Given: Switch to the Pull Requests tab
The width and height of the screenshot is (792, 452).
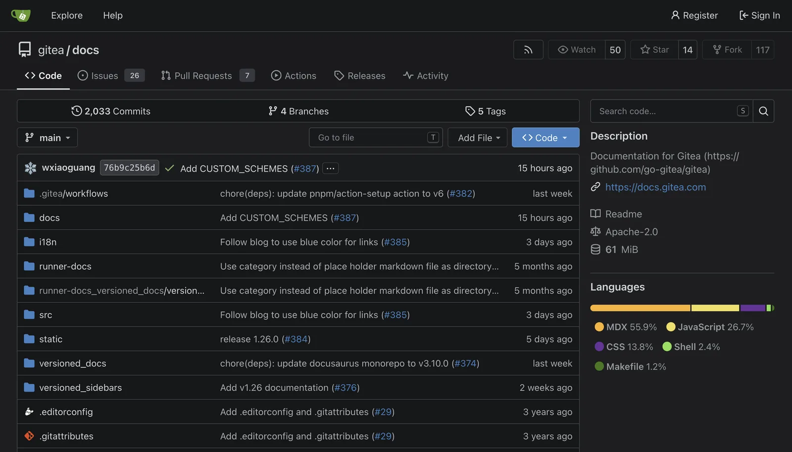Looking at the screenshot, I should click(207, 75).
